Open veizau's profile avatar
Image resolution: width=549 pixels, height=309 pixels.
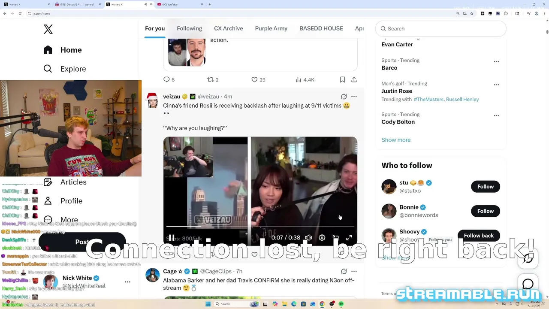point(153,100)
